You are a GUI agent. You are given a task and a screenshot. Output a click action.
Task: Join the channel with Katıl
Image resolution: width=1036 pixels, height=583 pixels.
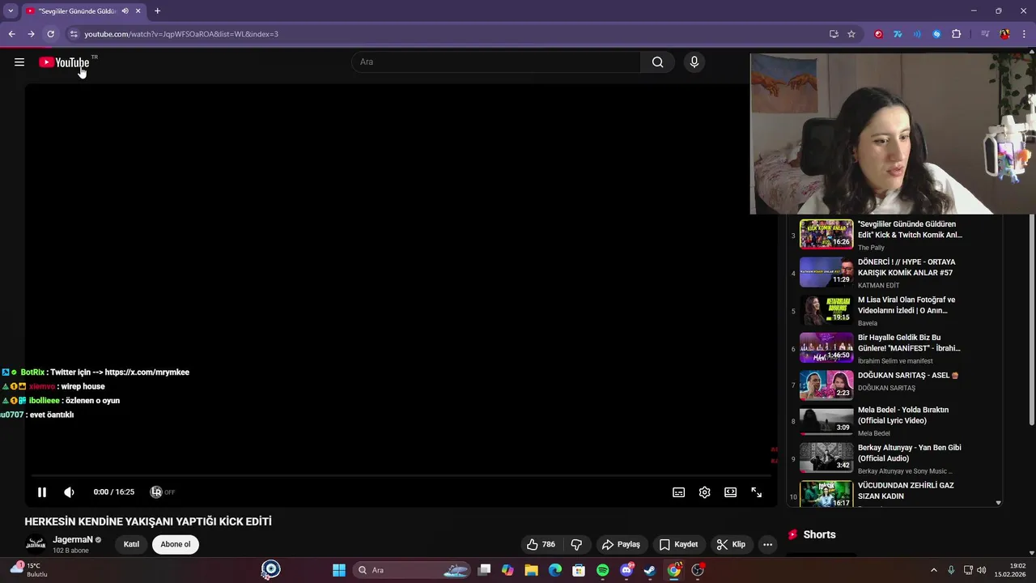pos(131,544)
